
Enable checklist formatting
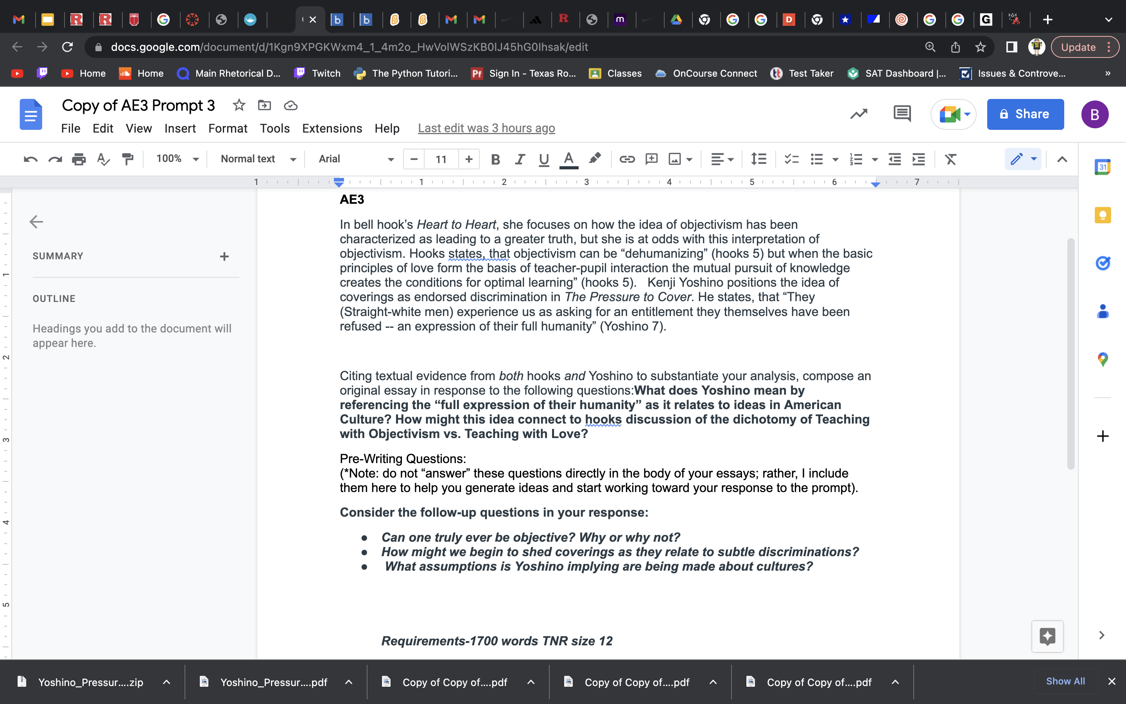[791, 159]
